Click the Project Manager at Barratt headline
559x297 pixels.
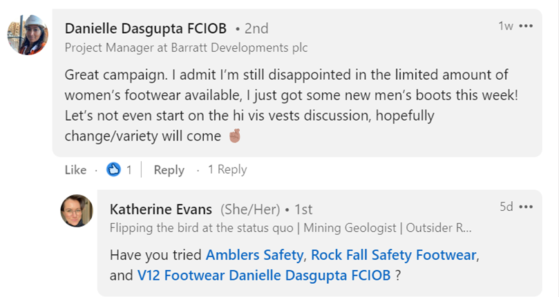pyautogui.click(x=186, y=48)
